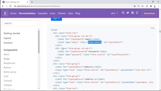Open the extensions puzzle icon
This screenshot has width=161, height=91.
click(151, 6)
